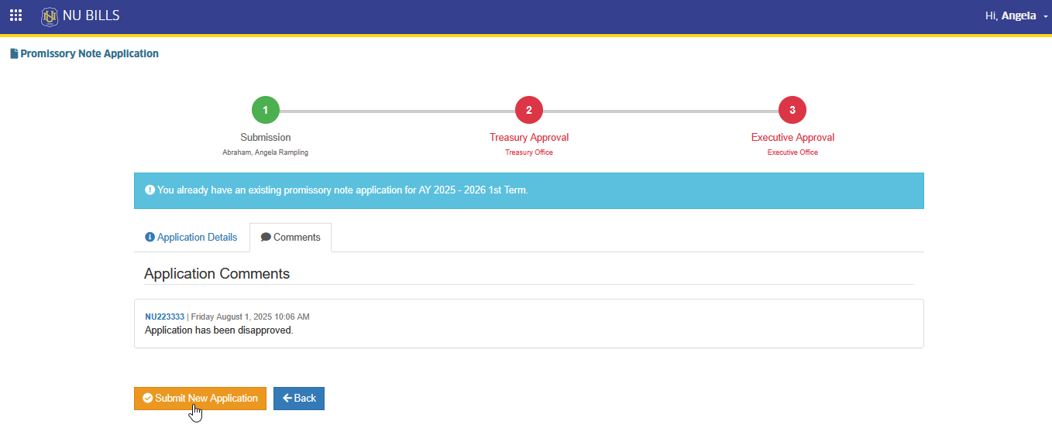Select step 3 Executive Approval circle

point(792,111)
